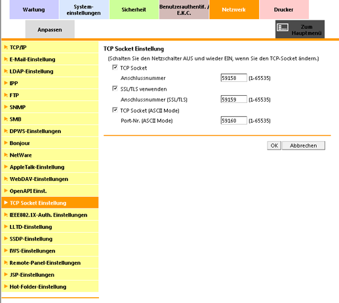Open SMB settings
339x303 pixels.
coord(50,119)
